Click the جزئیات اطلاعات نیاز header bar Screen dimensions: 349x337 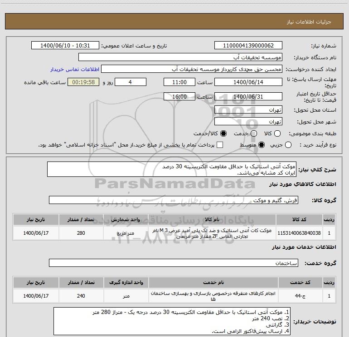coord(174,21)
